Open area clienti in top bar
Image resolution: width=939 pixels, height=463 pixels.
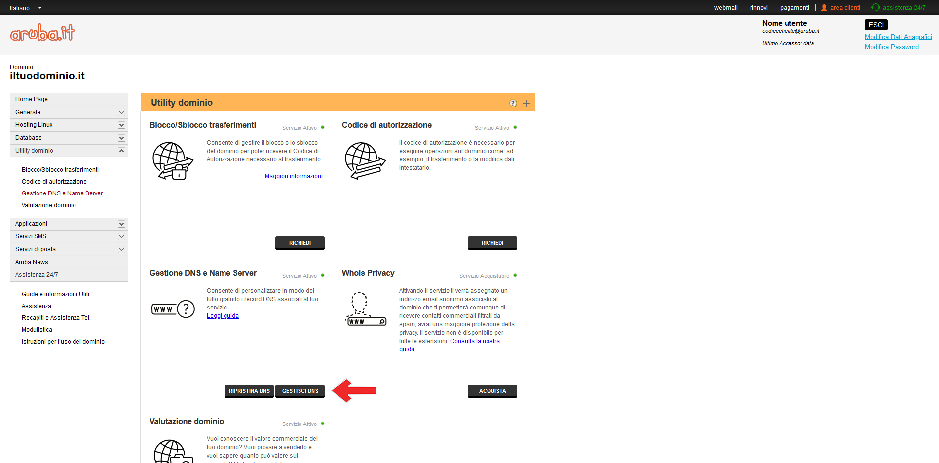coord(845,8)
